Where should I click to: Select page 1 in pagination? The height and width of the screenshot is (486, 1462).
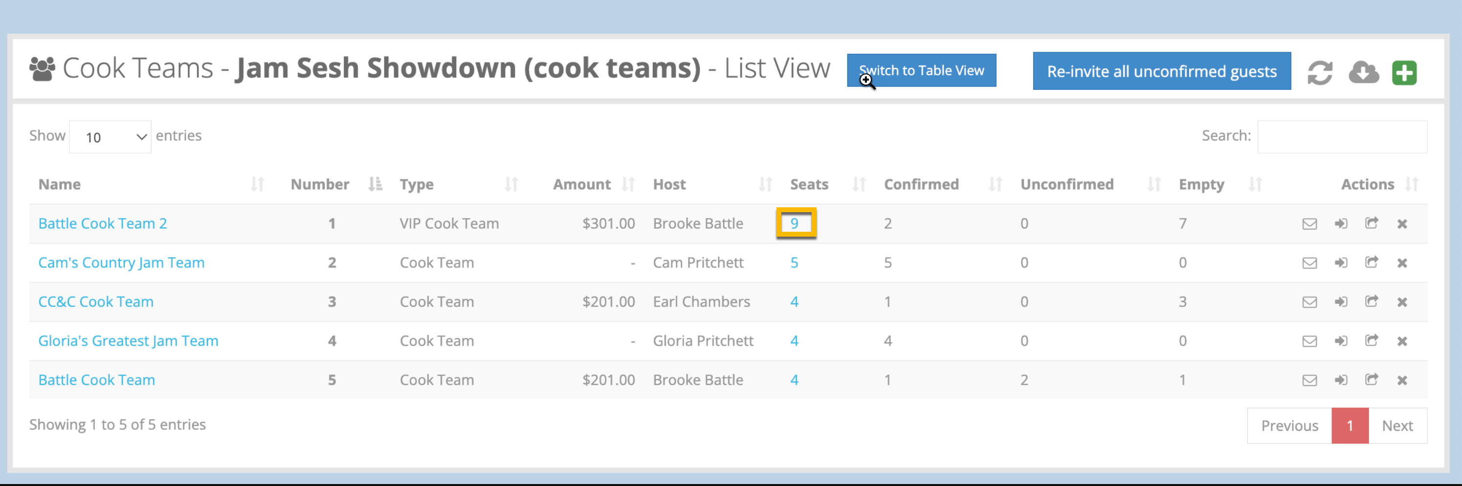point(1350,426)
